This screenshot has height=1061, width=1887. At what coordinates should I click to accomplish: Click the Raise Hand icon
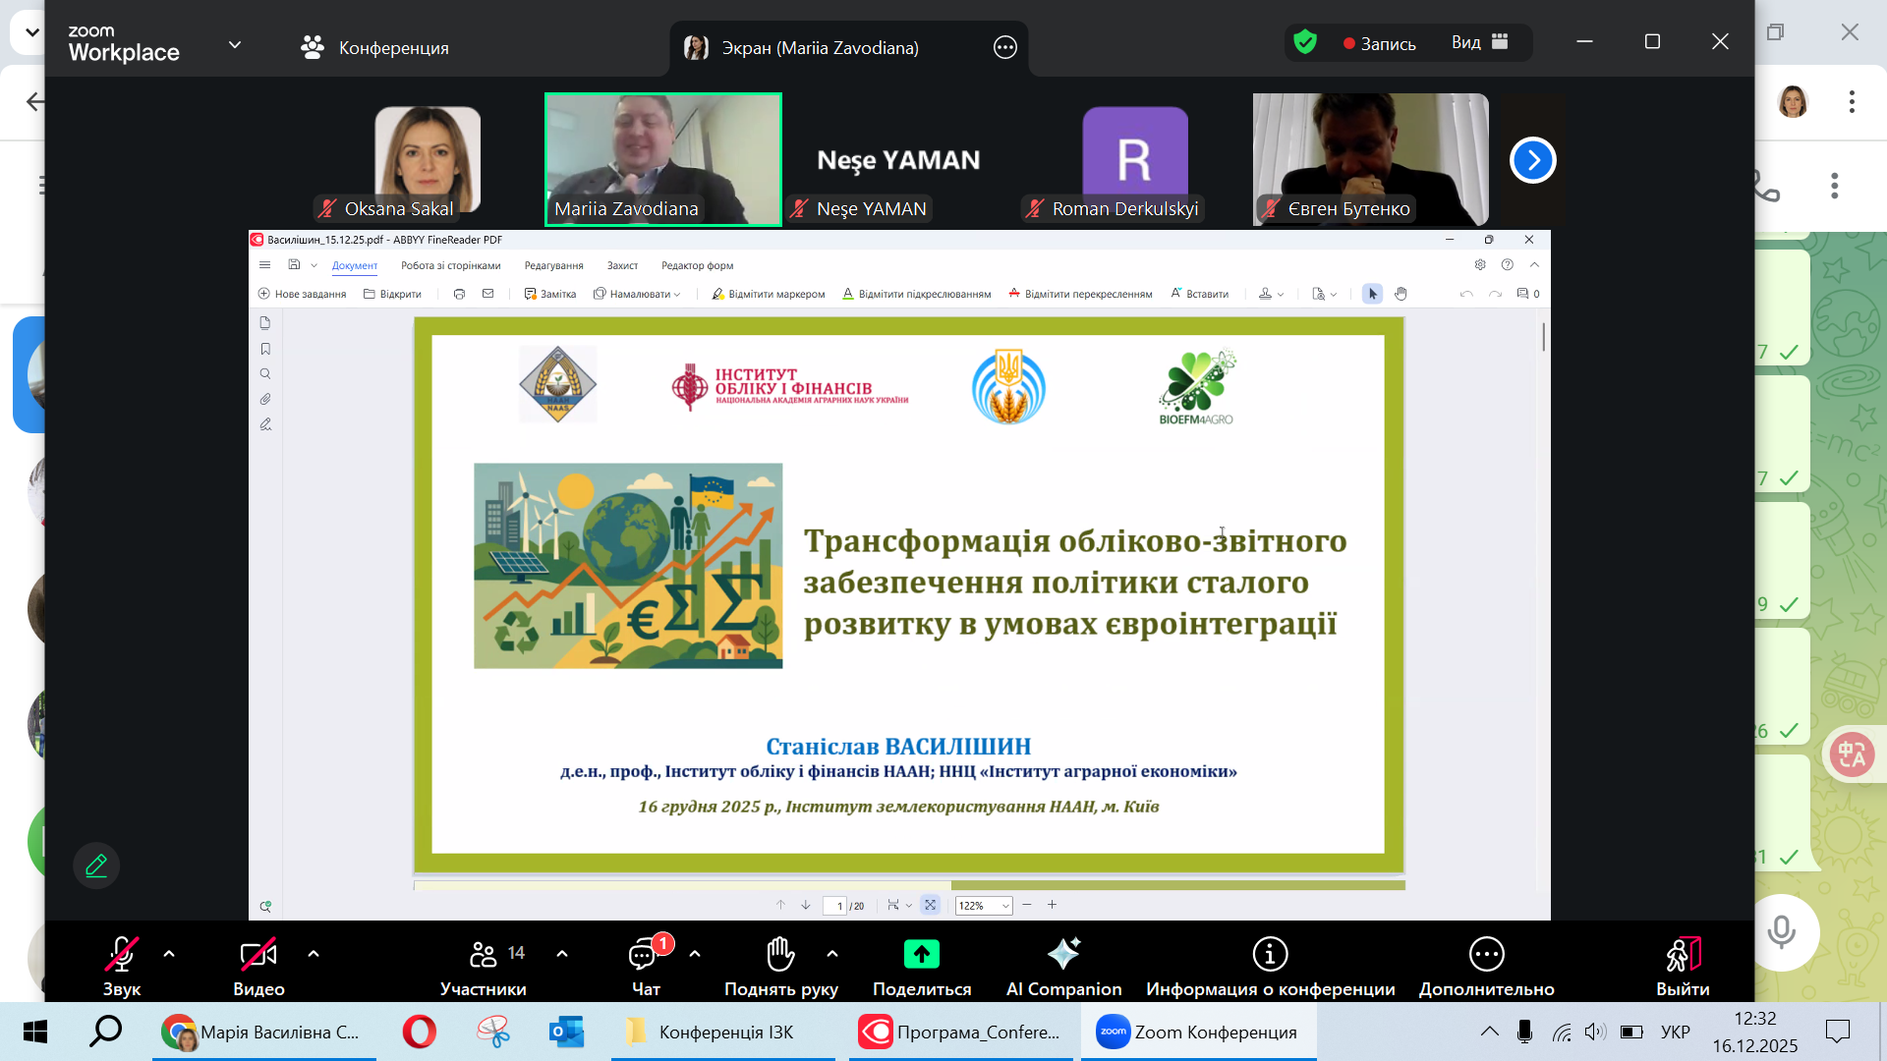[780, 954]
